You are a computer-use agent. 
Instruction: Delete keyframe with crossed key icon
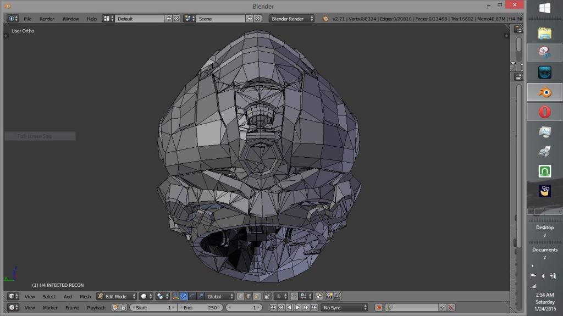(451, 307)
